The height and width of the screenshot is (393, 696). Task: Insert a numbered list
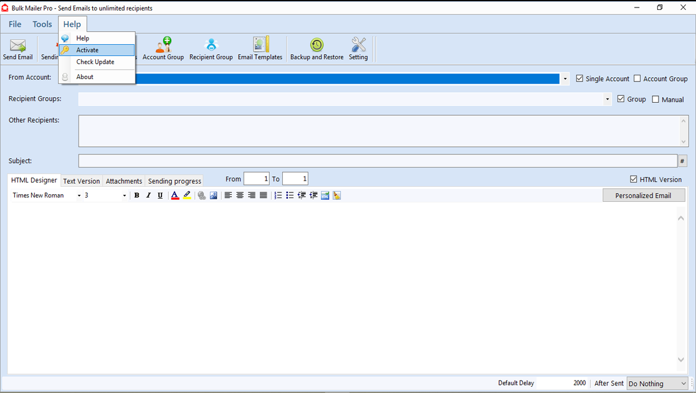click(x=278, y=195)
